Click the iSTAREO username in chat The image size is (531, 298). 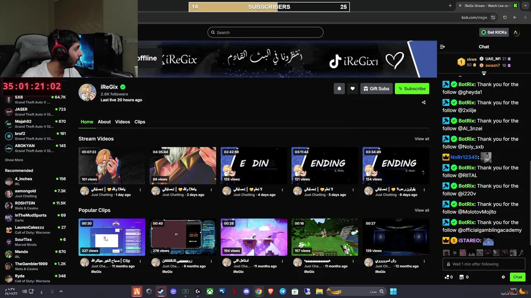coord(470,240)
